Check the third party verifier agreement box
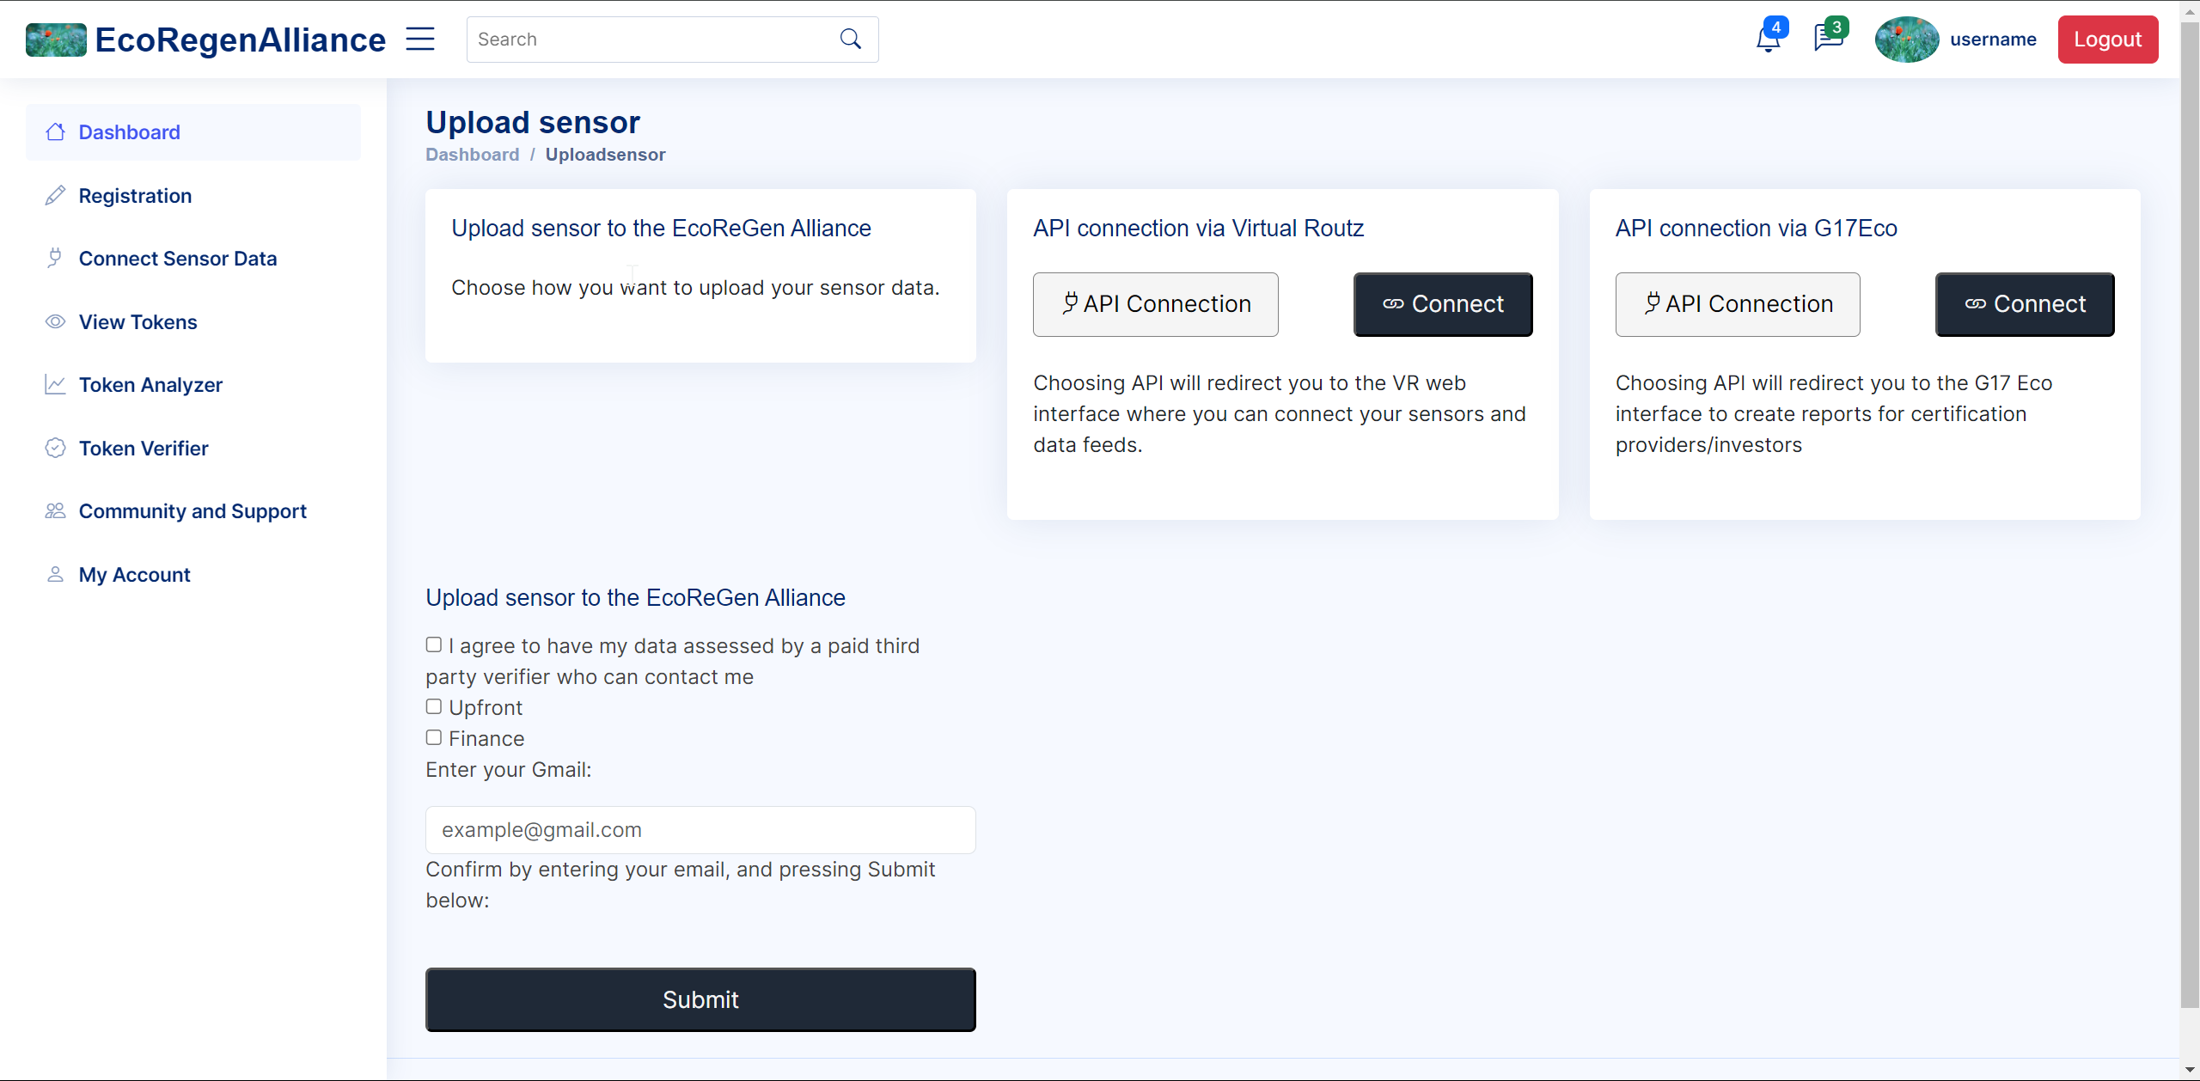The height and width of the screenshot is (1081, 2200). 434,644
